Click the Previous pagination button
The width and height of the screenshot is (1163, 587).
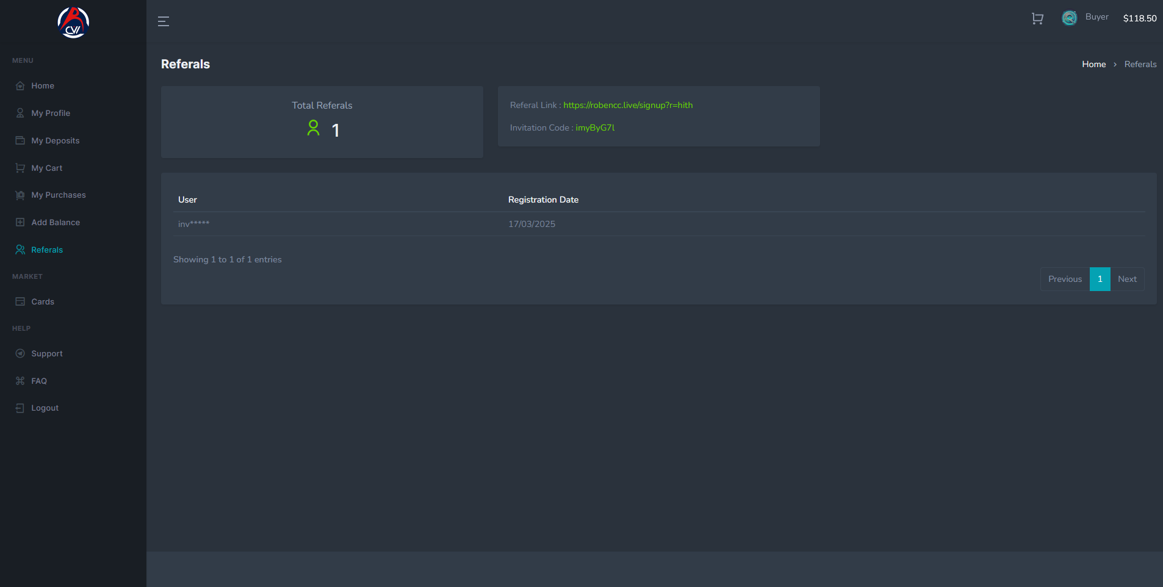1065,279
